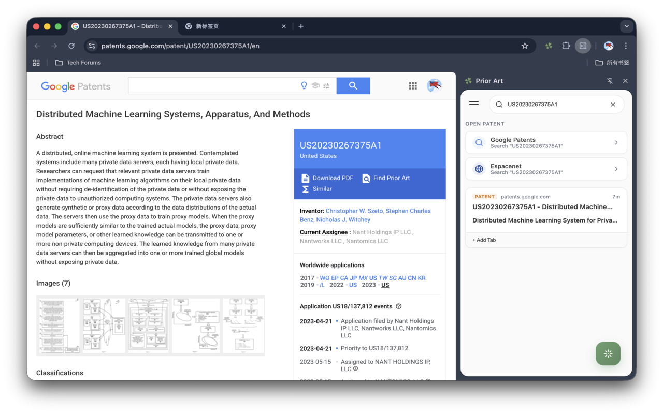This screenshot has height=414, width=663.
Task: Open the JP worldwide application link
Action: pos(353,278)
